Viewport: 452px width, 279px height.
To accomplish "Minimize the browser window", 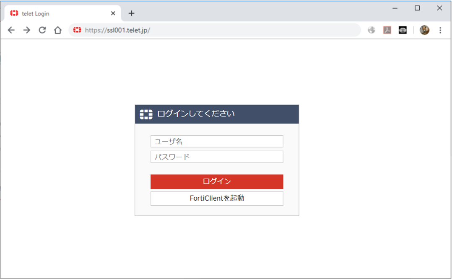I will click(x=395, y=8).
